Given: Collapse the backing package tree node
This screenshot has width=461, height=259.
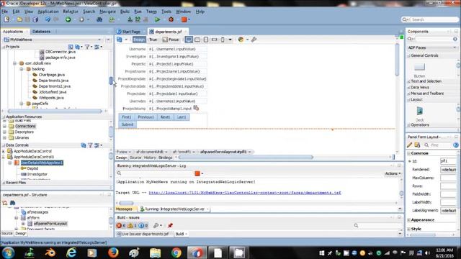Looking at the screenshot, I should click(22, 69).
